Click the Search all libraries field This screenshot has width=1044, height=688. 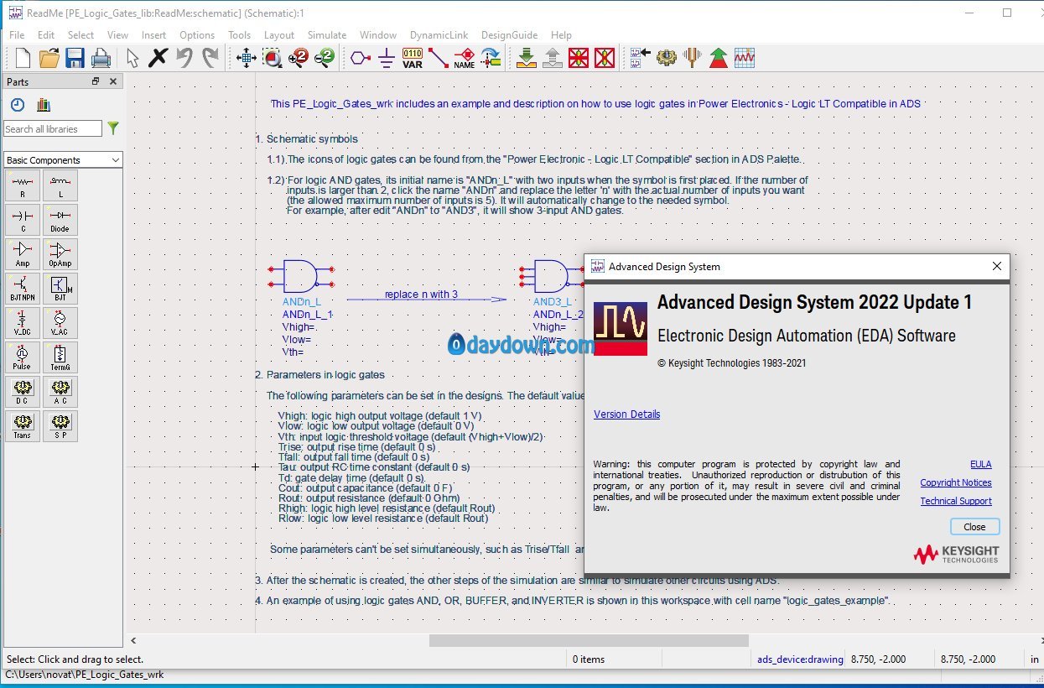click(53, 128)
